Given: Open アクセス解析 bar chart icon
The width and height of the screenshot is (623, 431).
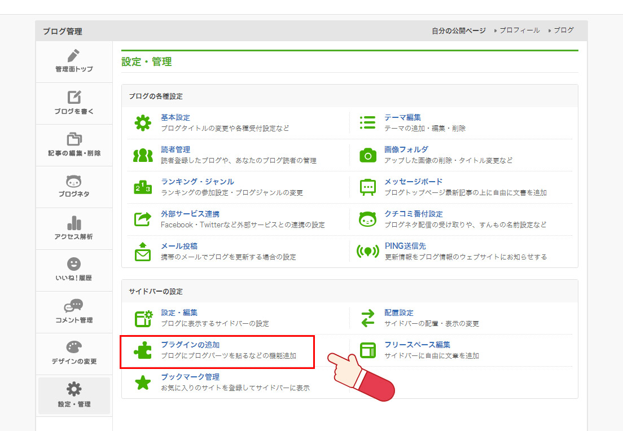Looking at the screenshot, I should click(74, 223).
